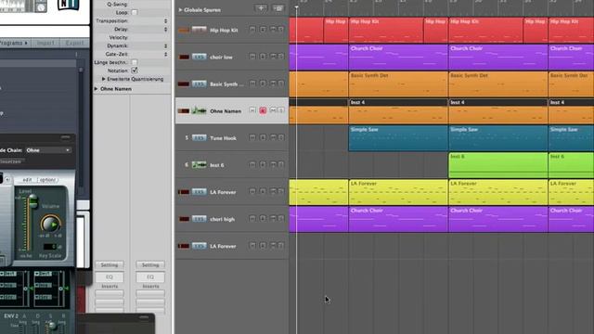Open the Dynamik value menu
594x334 pixels.
pyautogui.click(x=165, y=45)
